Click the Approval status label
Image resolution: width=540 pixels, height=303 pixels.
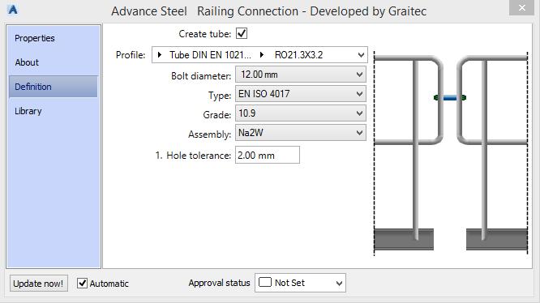point(219,283)
